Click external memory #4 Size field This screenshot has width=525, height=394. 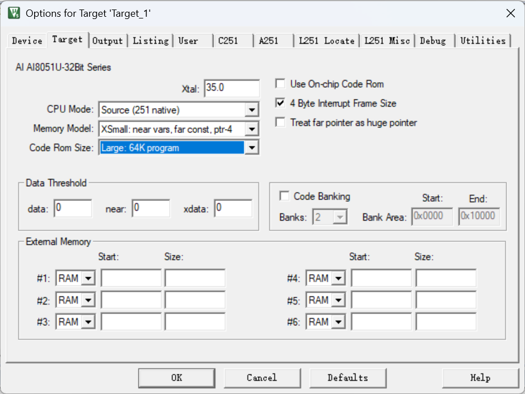446,278
